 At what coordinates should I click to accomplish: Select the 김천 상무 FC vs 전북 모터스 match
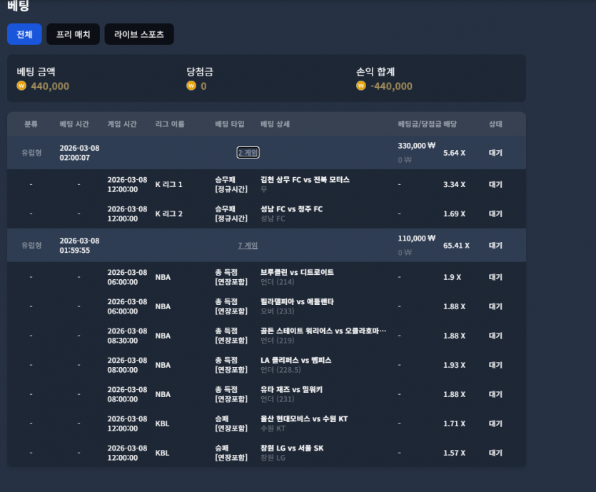305,179
